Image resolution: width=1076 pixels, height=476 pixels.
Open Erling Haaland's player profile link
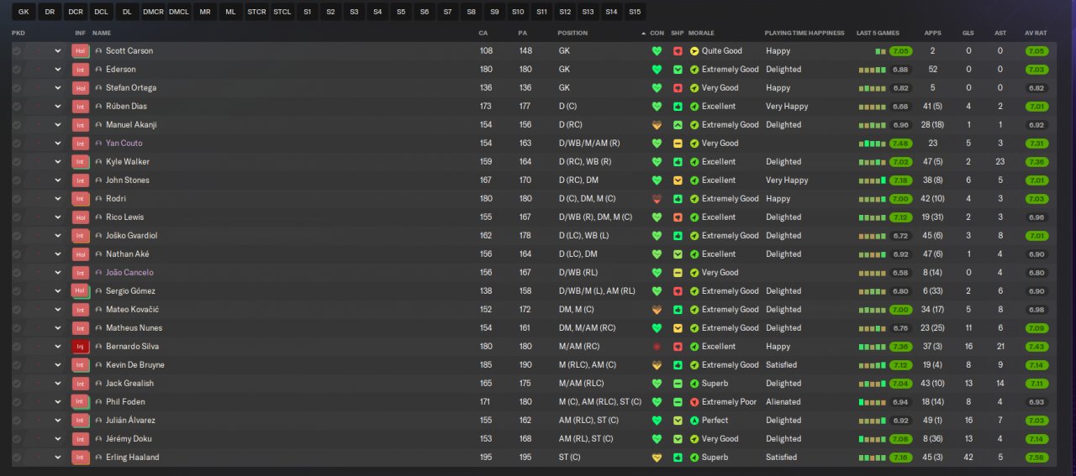pyautogui.click(x=132, y=458)
